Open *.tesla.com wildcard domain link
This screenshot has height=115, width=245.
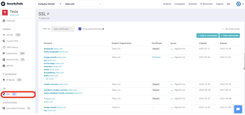(49, 99)
